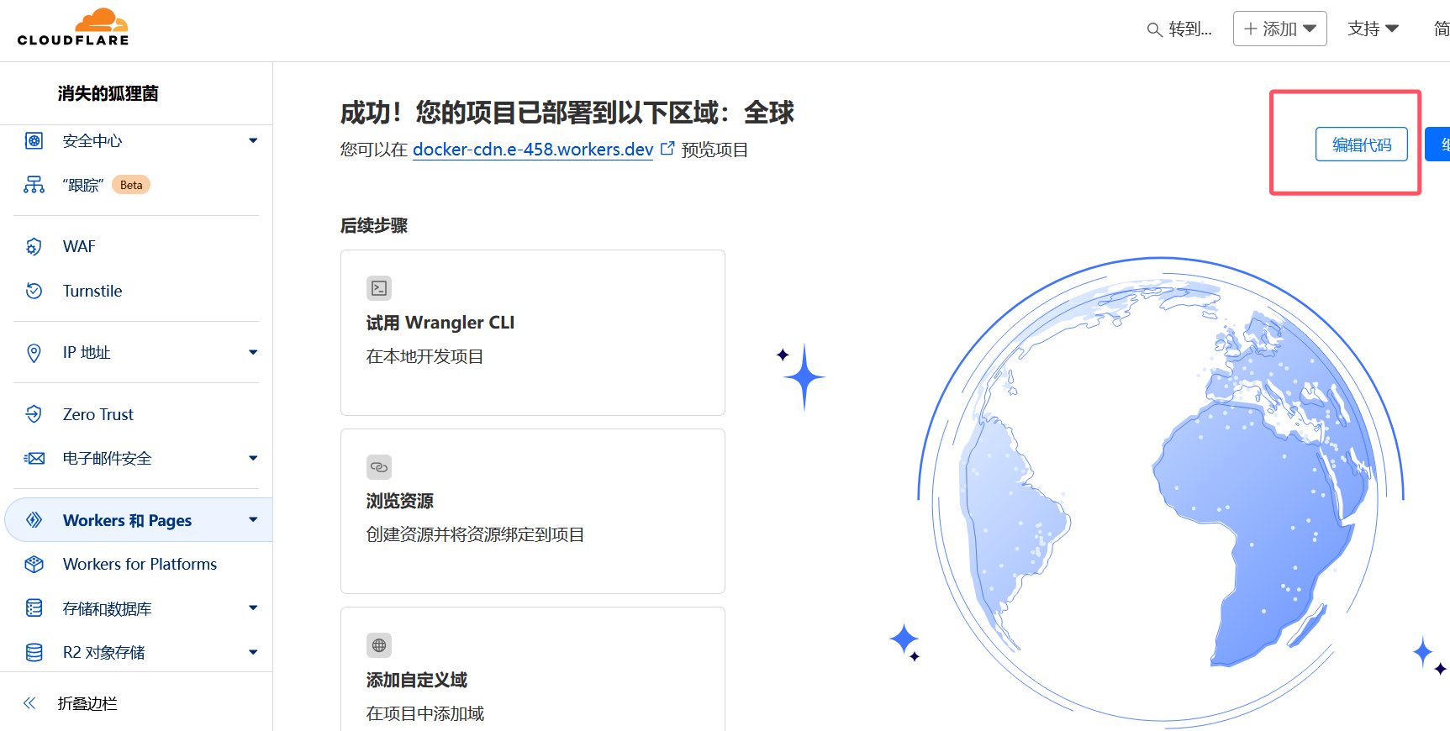Open the 浏览资源 card
This screenshot has height=731, width=1450.
[533, 511]
